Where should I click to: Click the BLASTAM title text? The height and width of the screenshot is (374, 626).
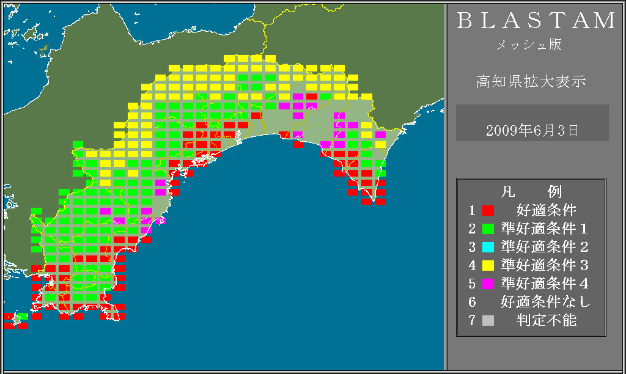536,21
